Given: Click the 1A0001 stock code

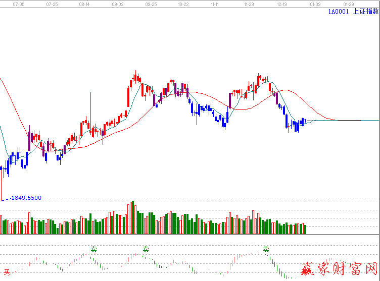Looking at the screenshot, I should coord(338,11).
